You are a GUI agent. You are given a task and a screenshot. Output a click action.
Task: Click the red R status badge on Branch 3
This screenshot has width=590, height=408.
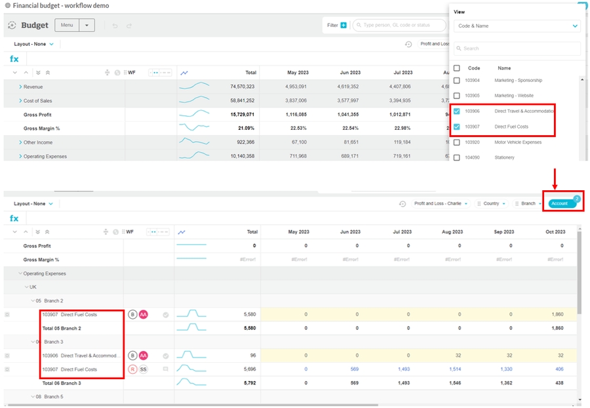(x=132, y=369)
